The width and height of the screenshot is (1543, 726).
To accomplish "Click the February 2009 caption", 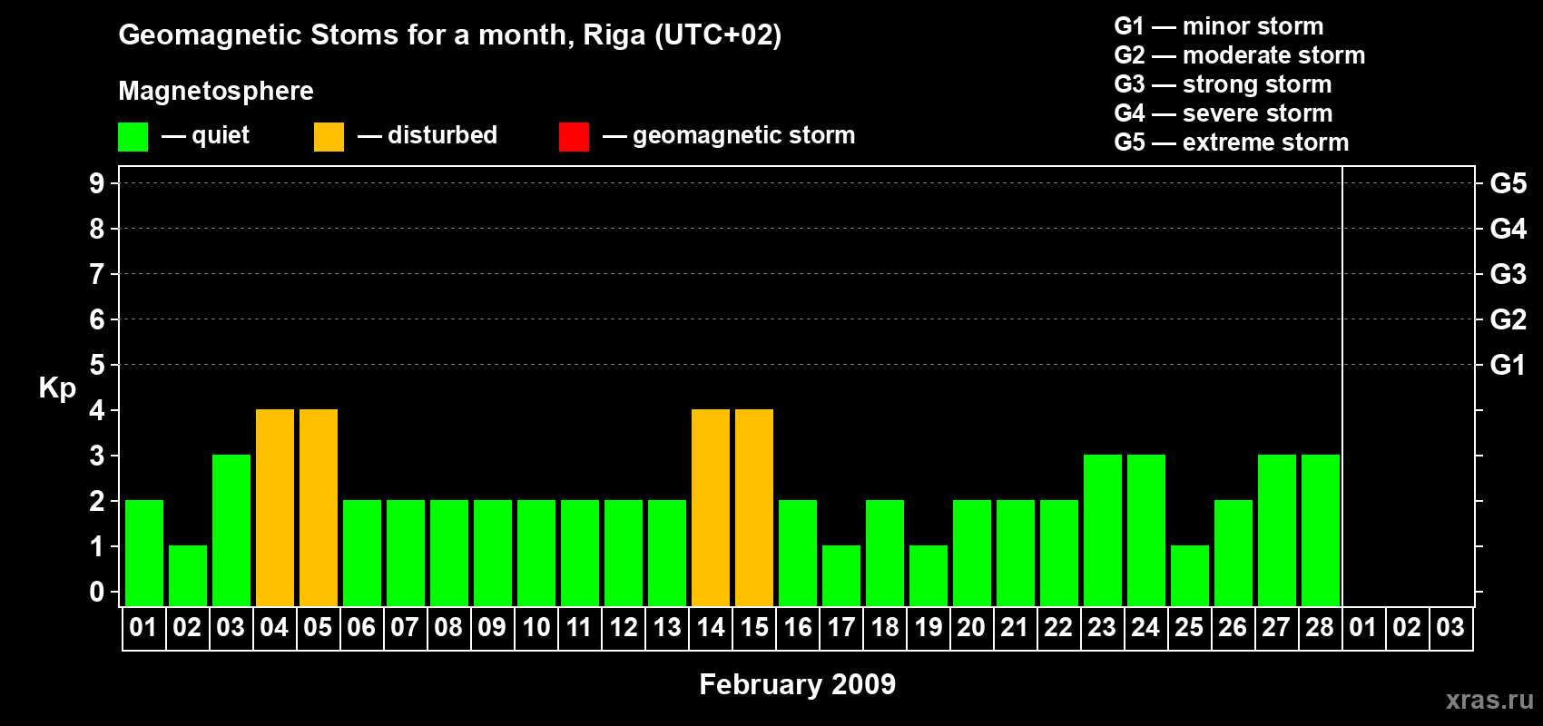I will point(798,684).
